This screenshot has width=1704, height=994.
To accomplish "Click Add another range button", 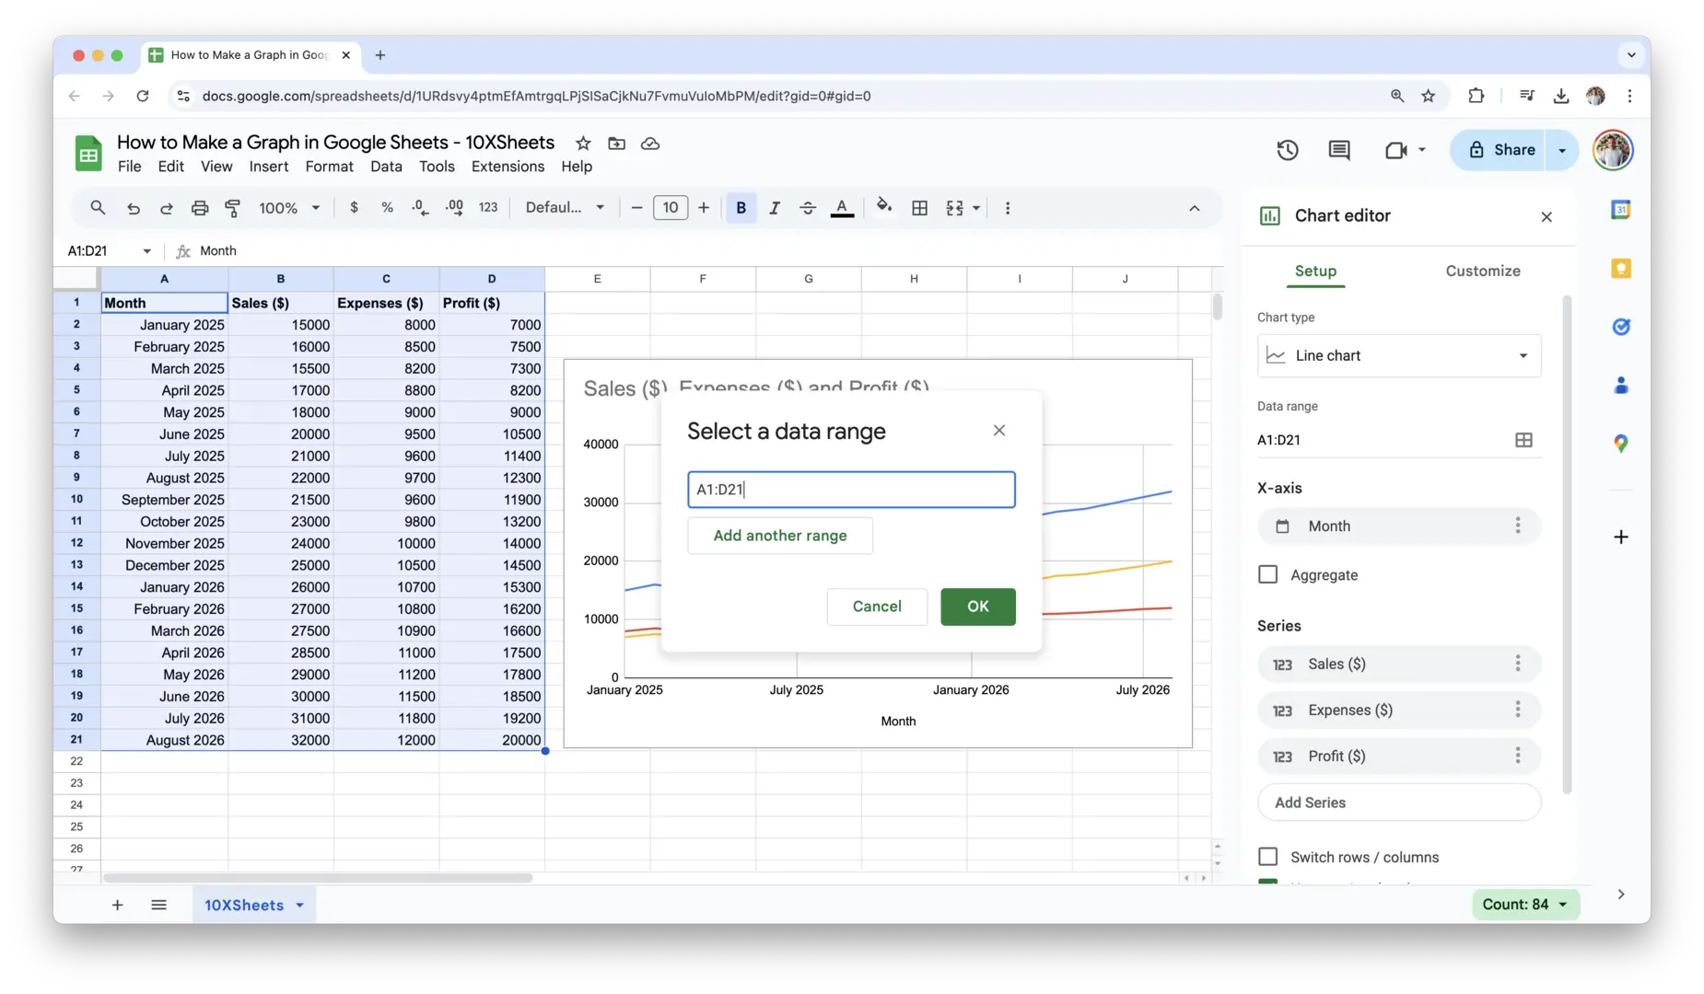I will coord(779,536).
